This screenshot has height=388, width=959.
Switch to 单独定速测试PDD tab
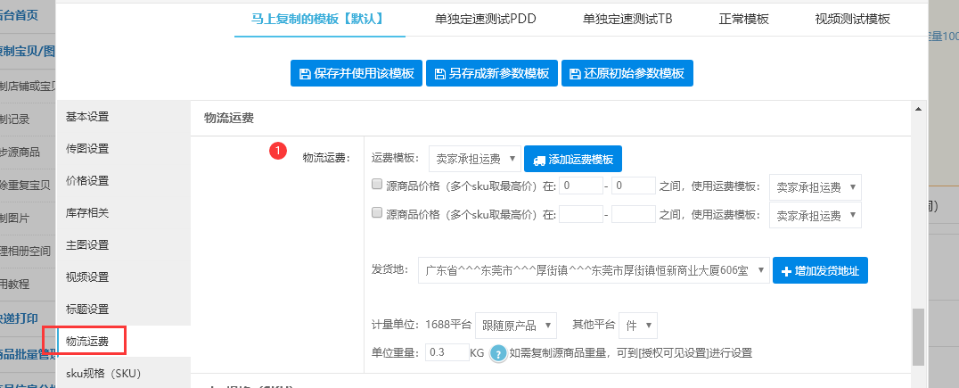click(485, 19)
